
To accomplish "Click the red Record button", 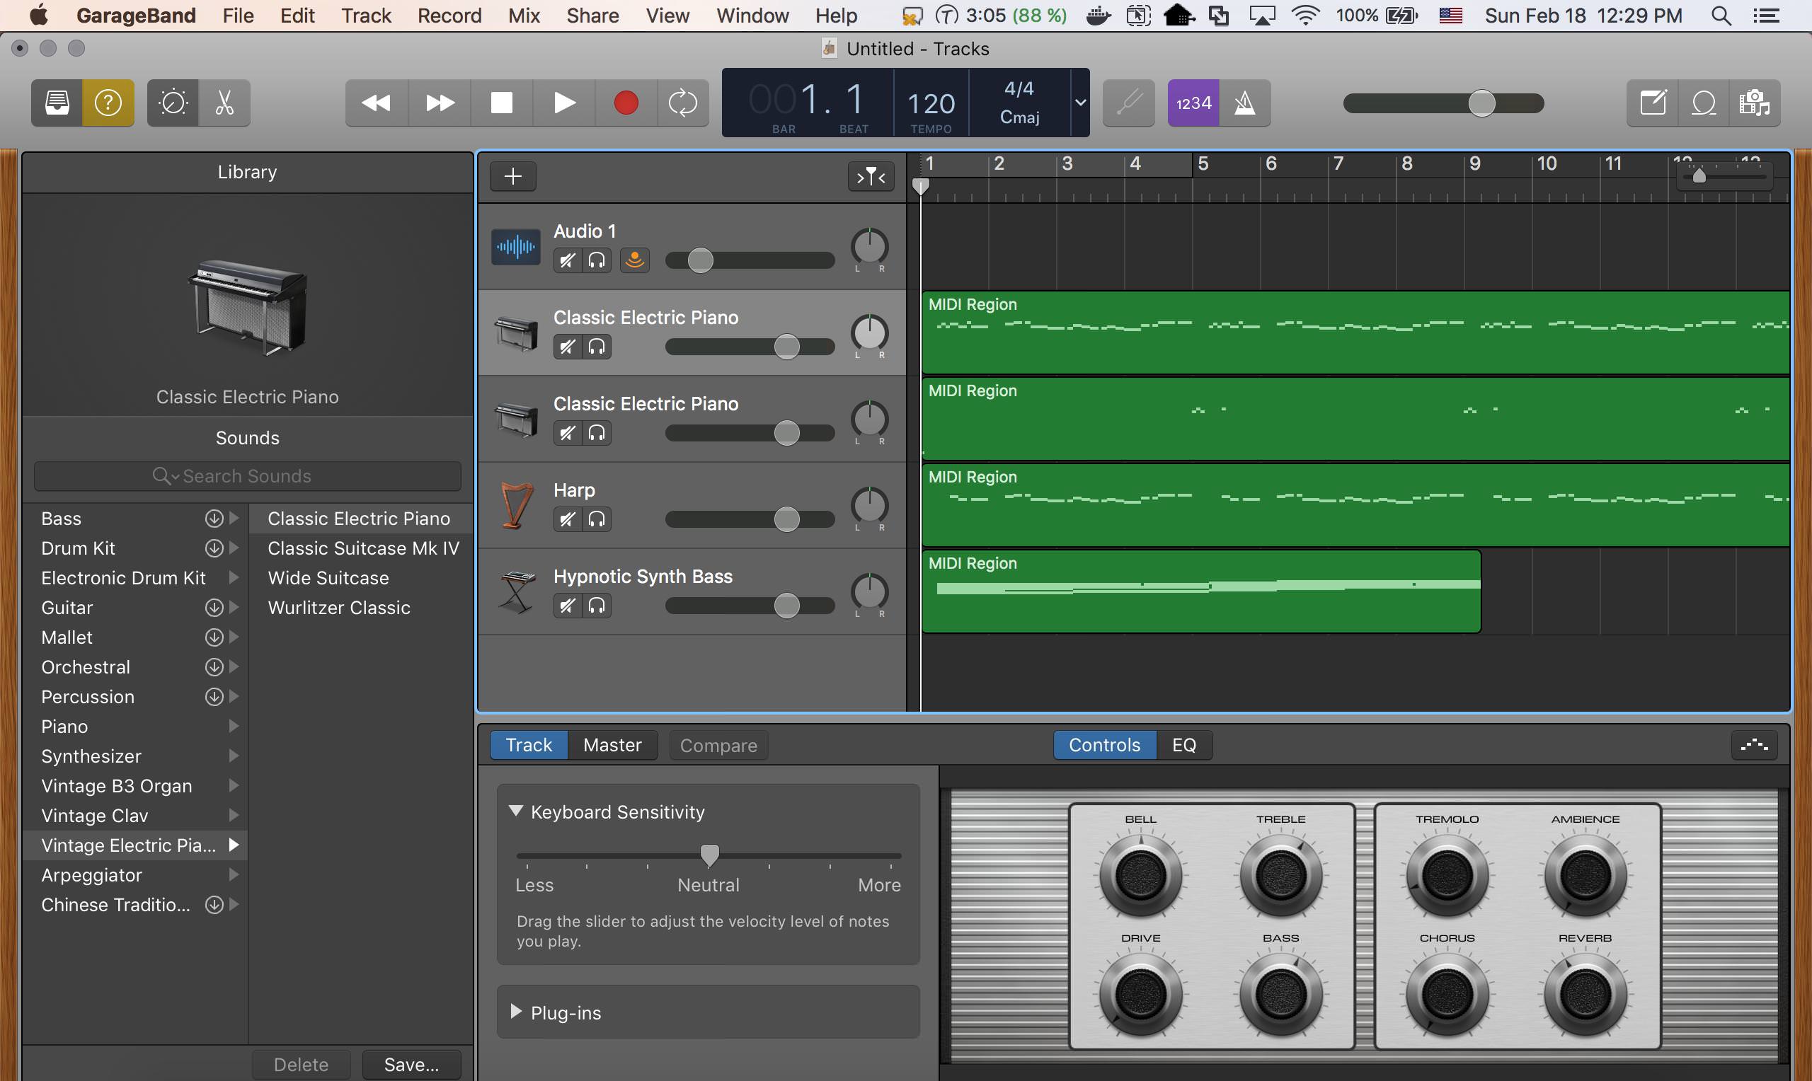I will click(625, 103).
